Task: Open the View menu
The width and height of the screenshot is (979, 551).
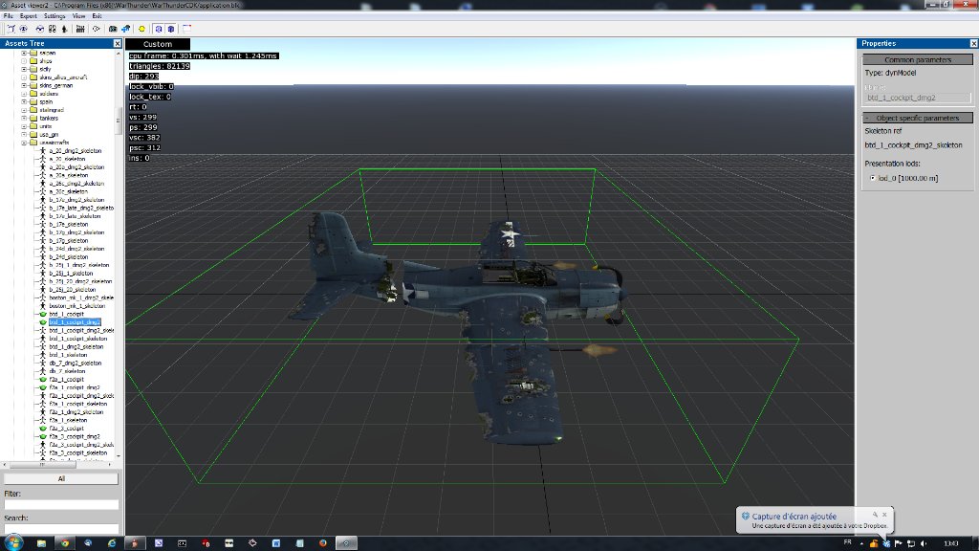Action: 78,15
